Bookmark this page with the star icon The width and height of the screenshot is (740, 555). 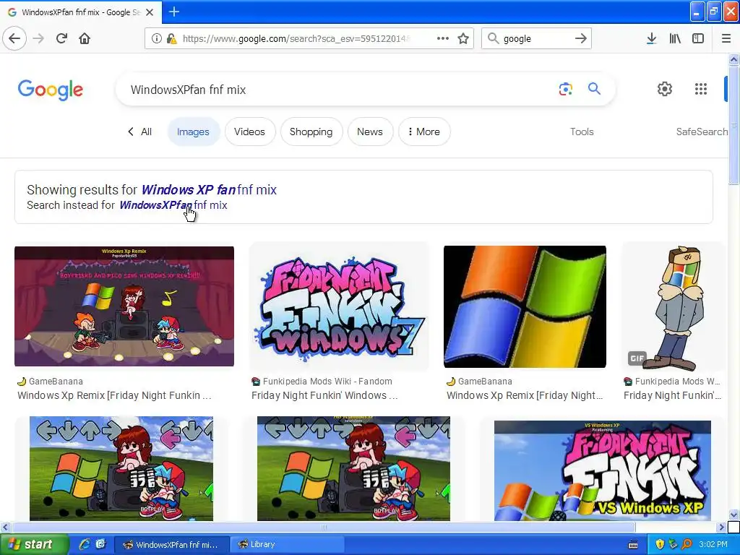[x=463, y=39]
